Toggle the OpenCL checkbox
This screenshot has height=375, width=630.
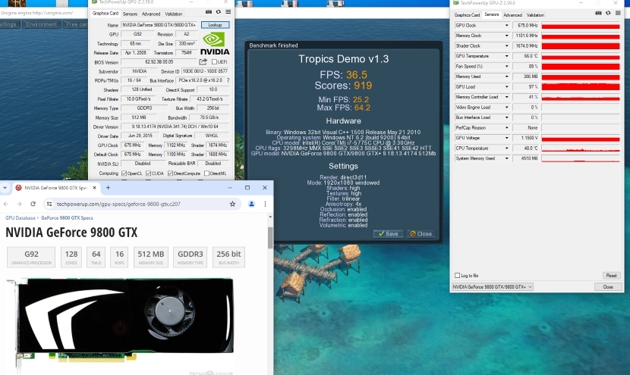(124, 173)
